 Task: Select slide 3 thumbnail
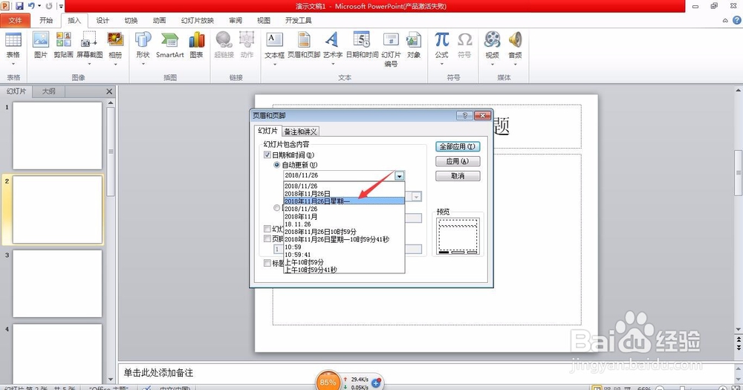click(x=57, y=283)
